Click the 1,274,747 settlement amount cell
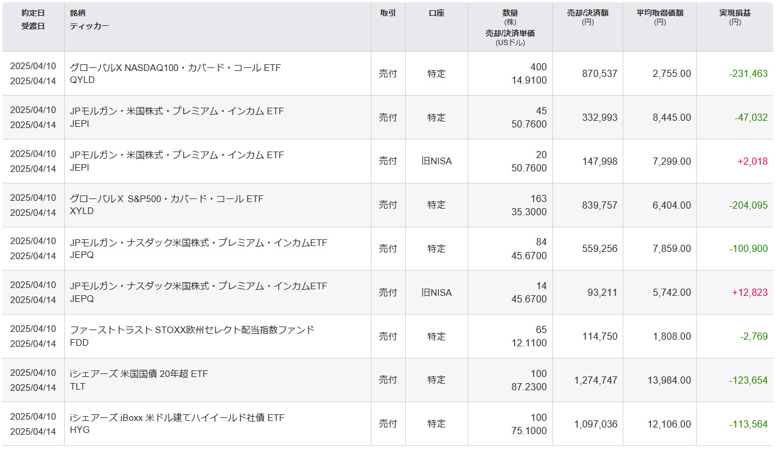The width and height of the screenshot is (776, 457). (595, 380)
